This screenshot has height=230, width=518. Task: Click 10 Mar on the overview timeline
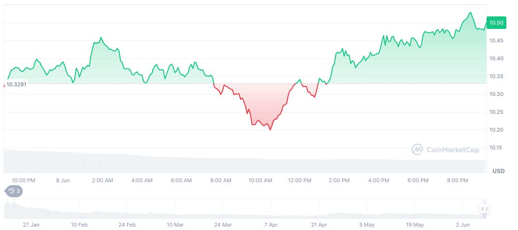pyautogui.click(x=175, y=225)
